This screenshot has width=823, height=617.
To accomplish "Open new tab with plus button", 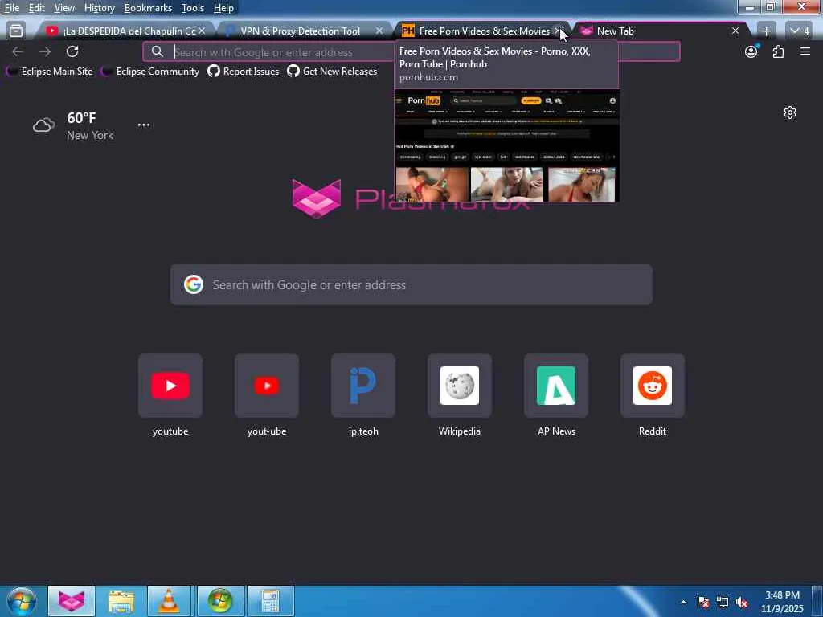I will [766, 31].
